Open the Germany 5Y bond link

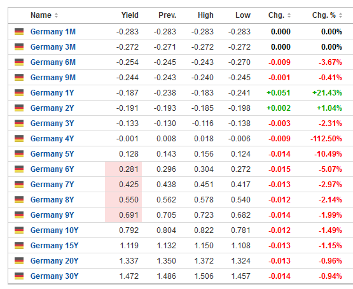tap(52, 154)
